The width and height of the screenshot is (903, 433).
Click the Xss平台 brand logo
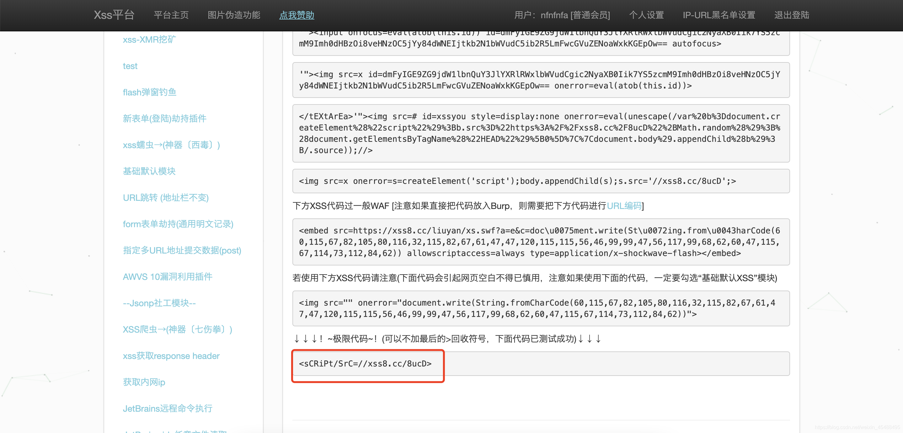point(114,15)
